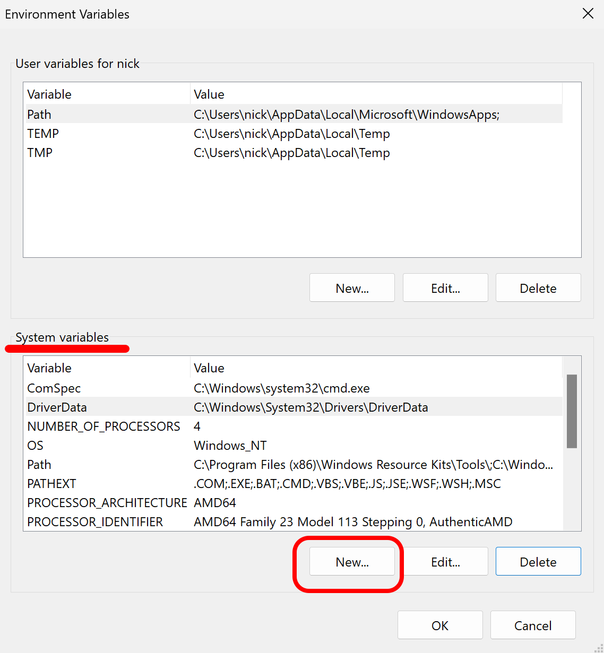Select system Path with Program Files value
The width and height of the screenshot is (604, 653).
pyautogui.click(x=294, y=464)
